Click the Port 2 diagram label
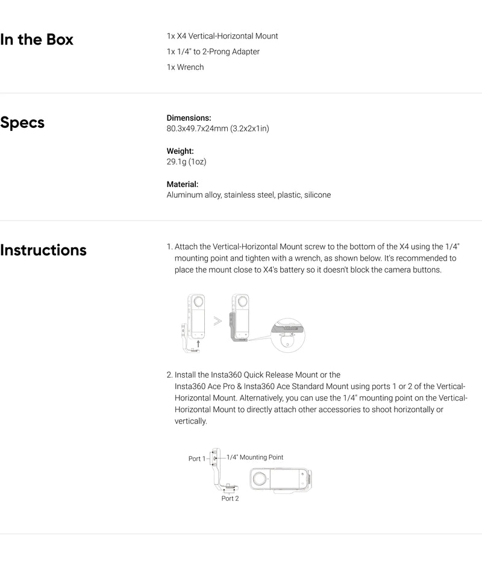This screenshot has width=482, height=564. coord(230,498)
